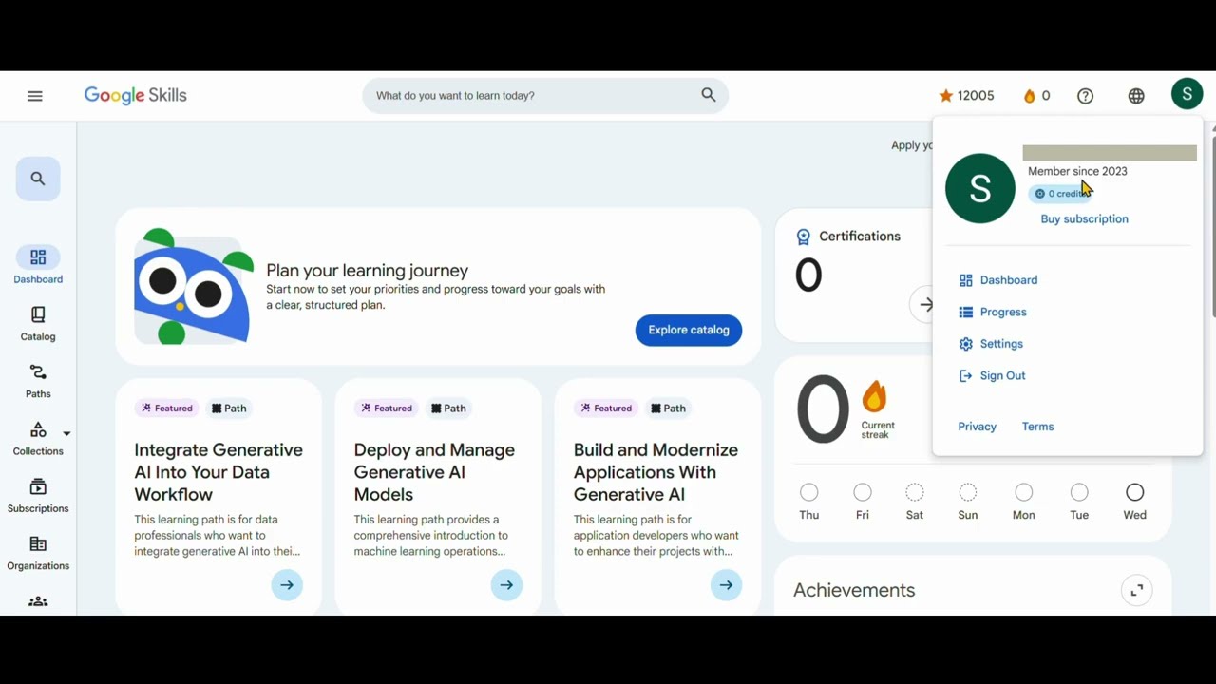This screenshot has width=1216, height=684.
Task: Click Path tag on Deploy and Manage card
Action: pyautogui.click(x=448, y=408)
